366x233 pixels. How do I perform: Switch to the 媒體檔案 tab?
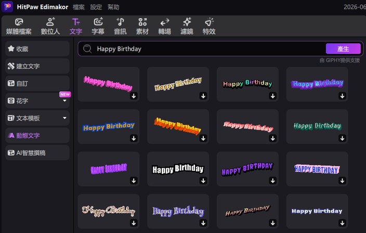click(19, 26)
